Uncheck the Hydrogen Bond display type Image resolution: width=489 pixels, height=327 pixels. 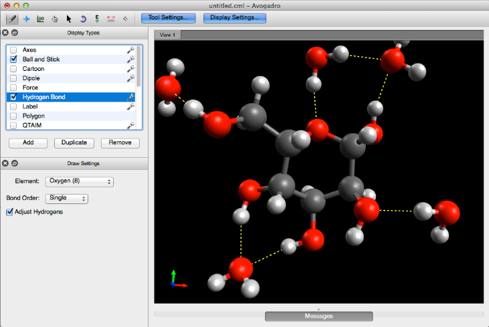tap(13, 97)
